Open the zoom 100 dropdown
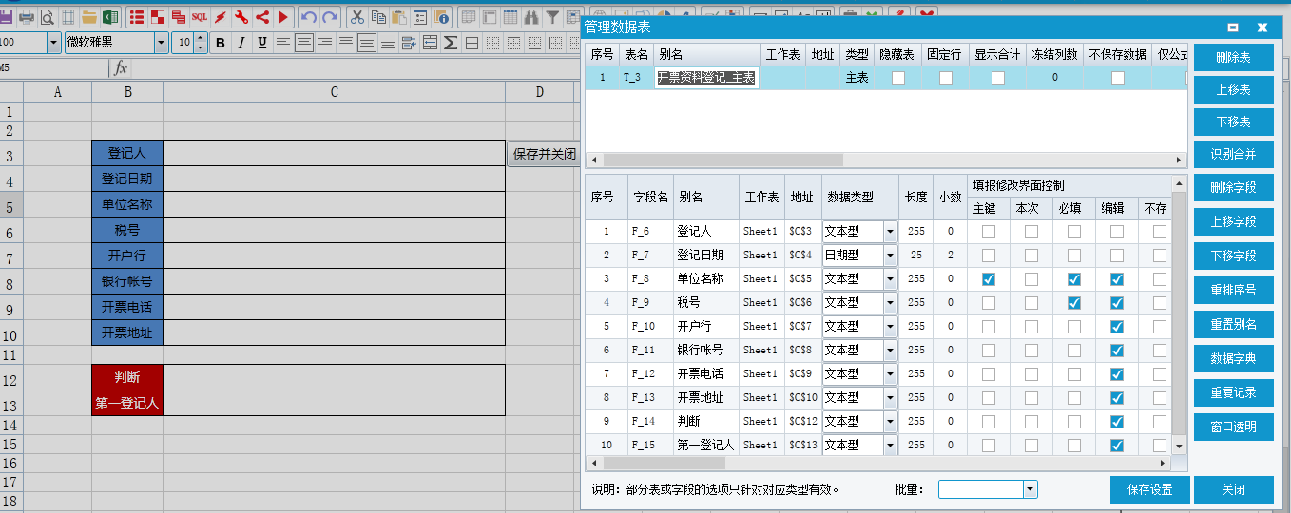Viewport: 1291px width, 513px height. 53,43
